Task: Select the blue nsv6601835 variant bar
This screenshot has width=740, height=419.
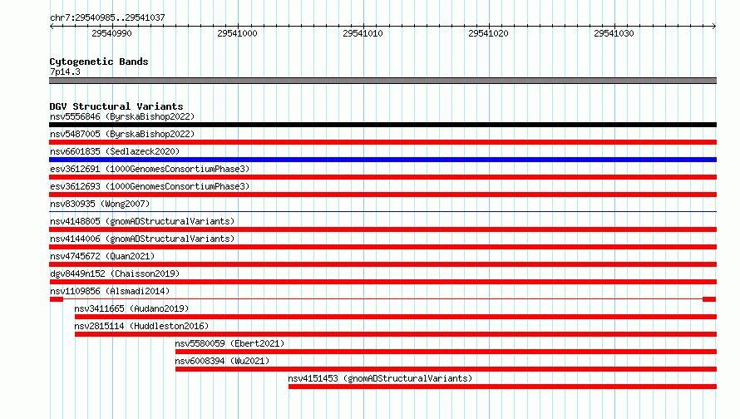Action: click(x=382, y=160)
